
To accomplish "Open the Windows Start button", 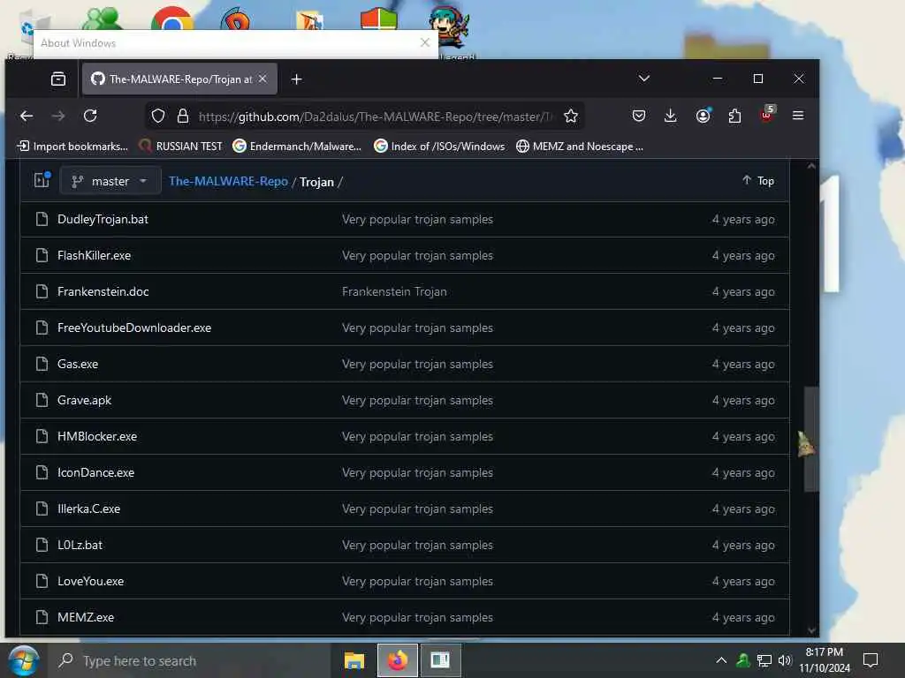I will click(x=23, y=660).
